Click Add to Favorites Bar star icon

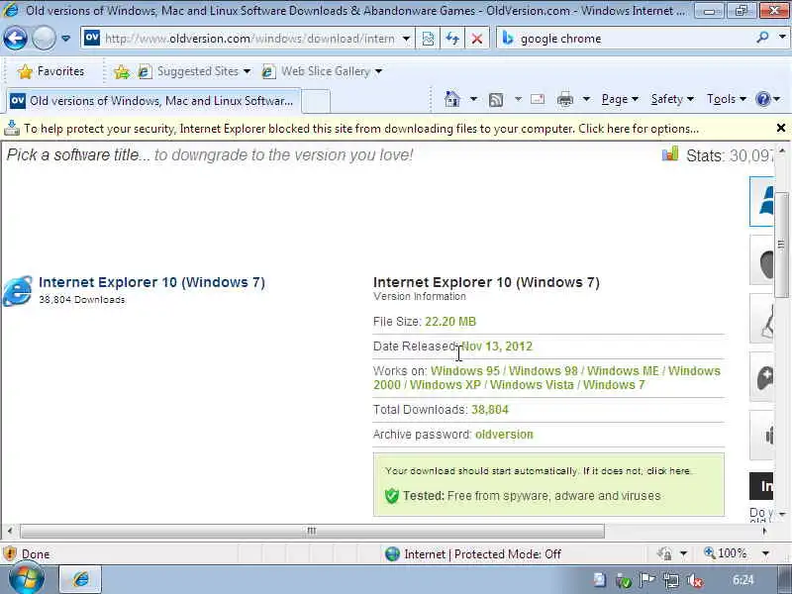point(121,71)
